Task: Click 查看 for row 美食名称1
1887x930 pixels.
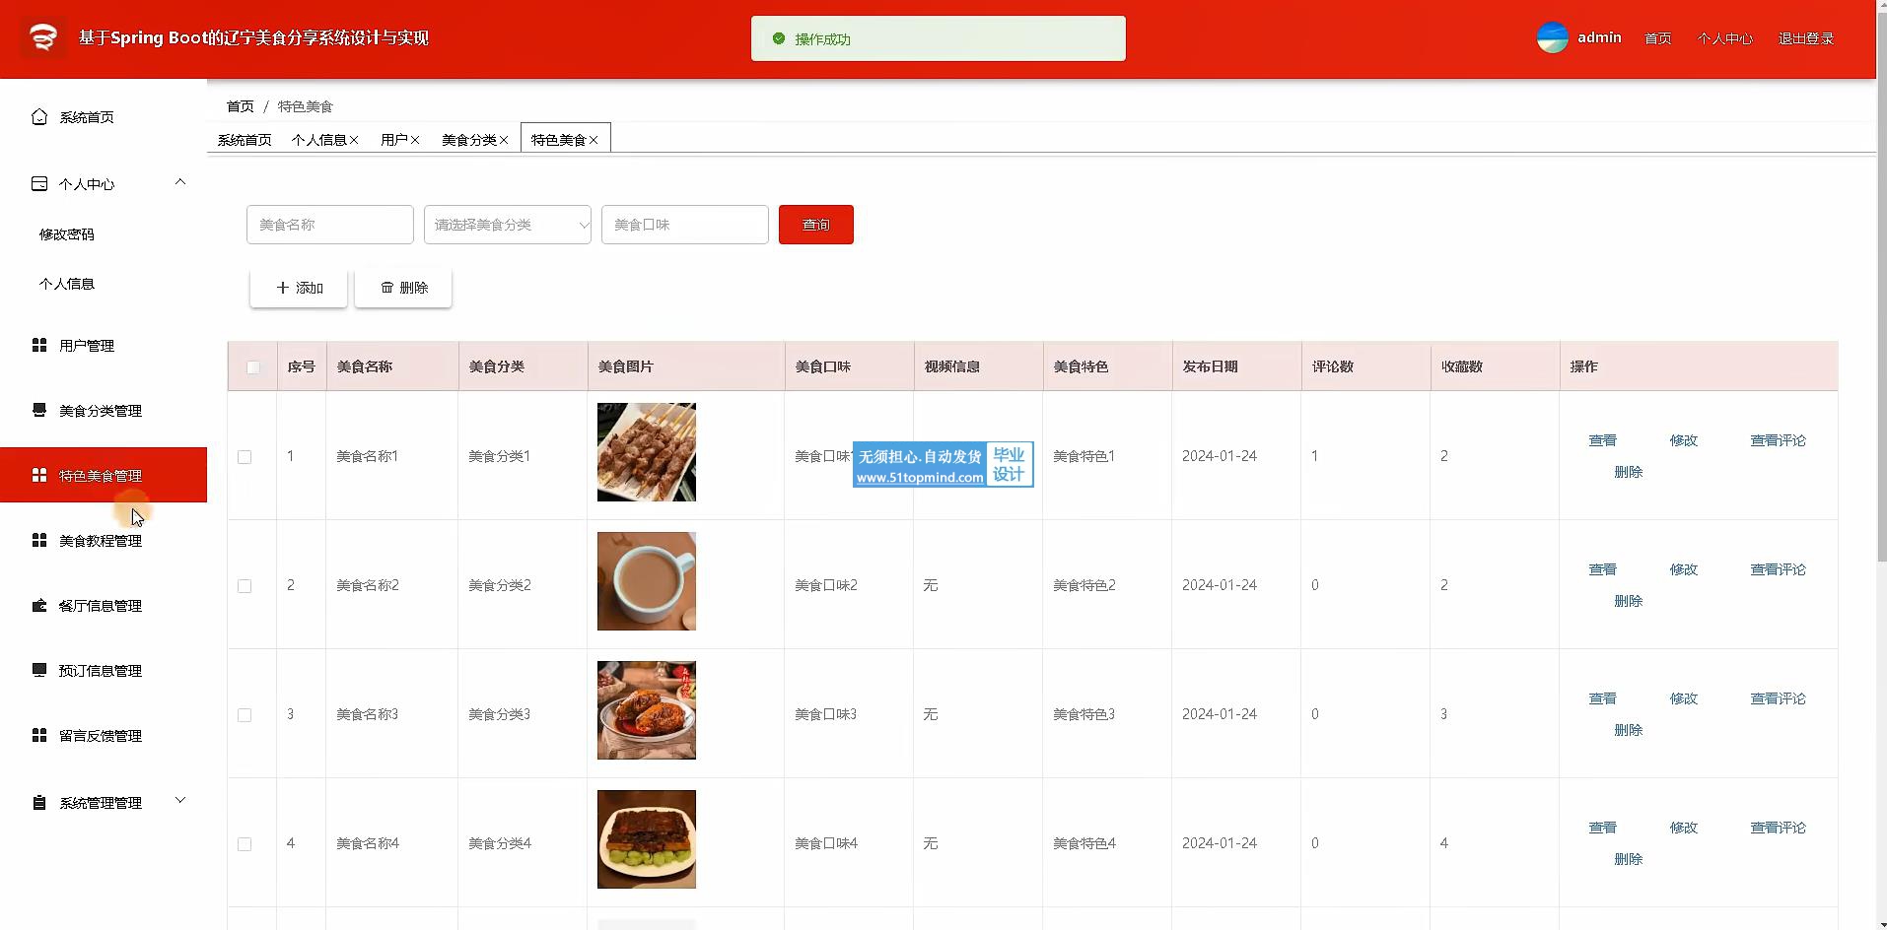Action: pyautogui.click(x=1603, y=440)
